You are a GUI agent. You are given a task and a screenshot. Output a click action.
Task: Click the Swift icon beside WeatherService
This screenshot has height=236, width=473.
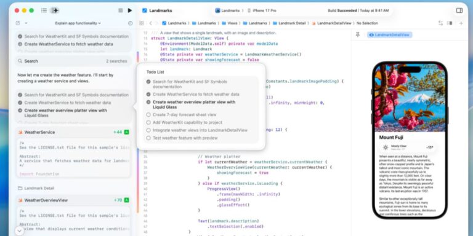point(20,132)
